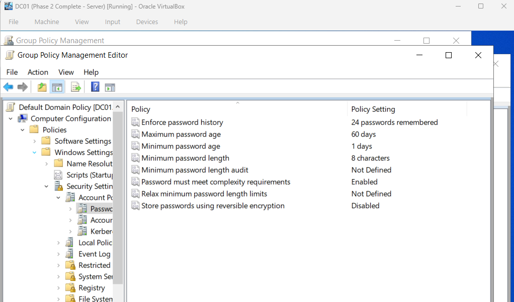The width and height of the screenshot is (514, 302).
Task: Expand the Event Log tree node
Action: [x=58, y=254]
